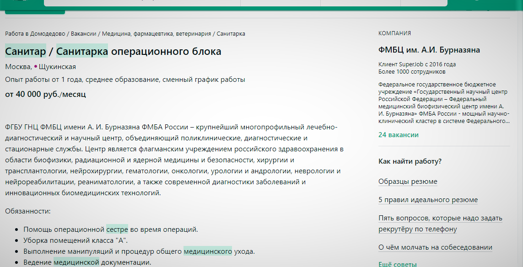
Task: Open "О чём молчать на собеседовании"
Action: tap(435, 246)
